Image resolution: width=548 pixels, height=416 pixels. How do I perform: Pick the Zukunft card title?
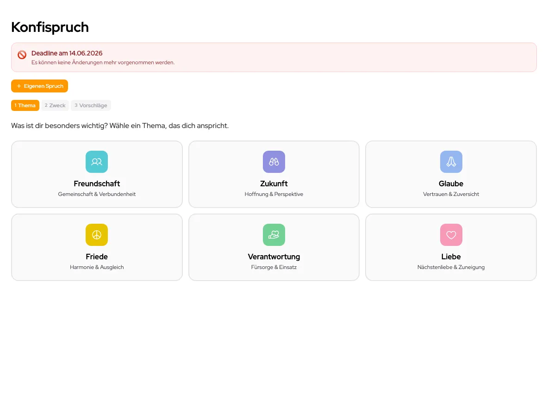(x=274, y=184)
